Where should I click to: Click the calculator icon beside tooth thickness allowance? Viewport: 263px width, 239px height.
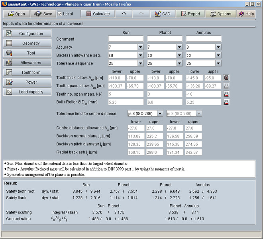click(227, 78)
